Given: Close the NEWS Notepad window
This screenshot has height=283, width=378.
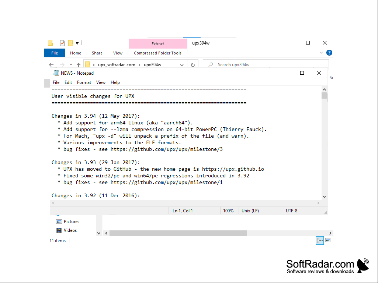Looking at the screenshot, I should (319, 73).
